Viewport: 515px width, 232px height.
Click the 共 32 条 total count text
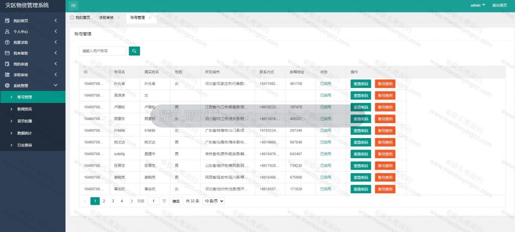(x=193, y=201)
